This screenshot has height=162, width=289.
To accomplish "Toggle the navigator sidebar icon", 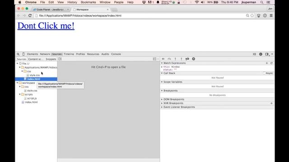I will click(x=60, y=59).
